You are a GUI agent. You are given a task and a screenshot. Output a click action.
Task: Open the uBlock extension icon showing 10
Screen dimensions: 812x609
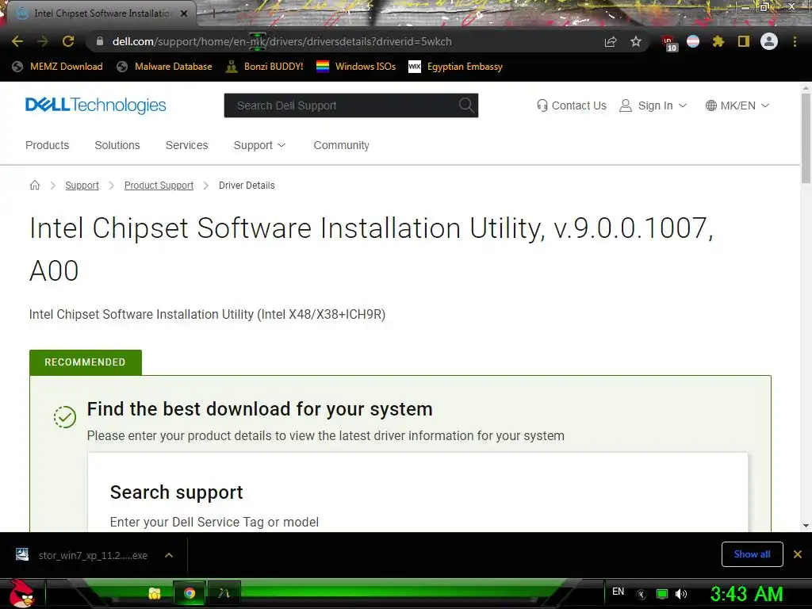click(668, 43)
